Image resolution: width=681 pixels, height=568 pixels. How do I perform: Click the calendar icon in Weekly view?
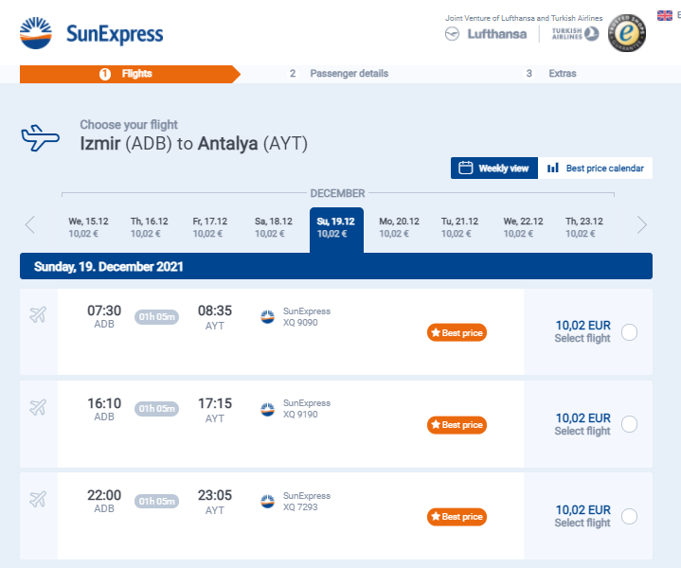(466, 169)
